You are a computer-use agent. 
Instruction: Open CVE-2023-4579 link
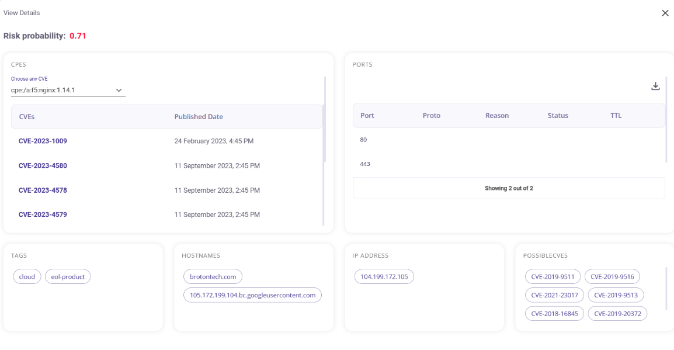click(x=43, y=214)
